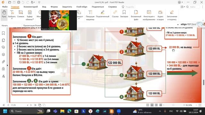Click the zoom in plus button
Screen dimensions: 205x115
pyautogui.click(x=184, y=105)
